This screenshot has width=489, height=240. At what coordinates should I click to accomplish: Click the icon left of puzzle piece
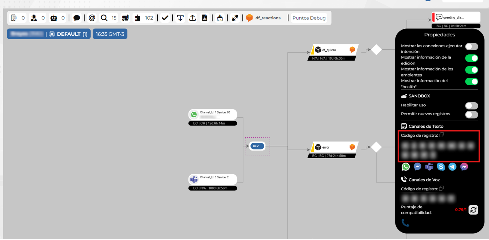point(125,18)
